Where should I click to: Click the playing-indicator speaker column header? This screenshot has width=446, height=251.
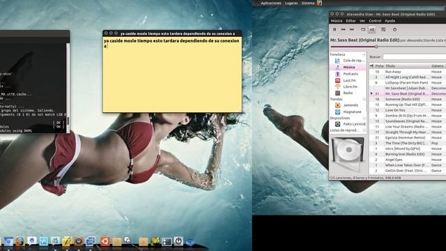click(371, 66)
